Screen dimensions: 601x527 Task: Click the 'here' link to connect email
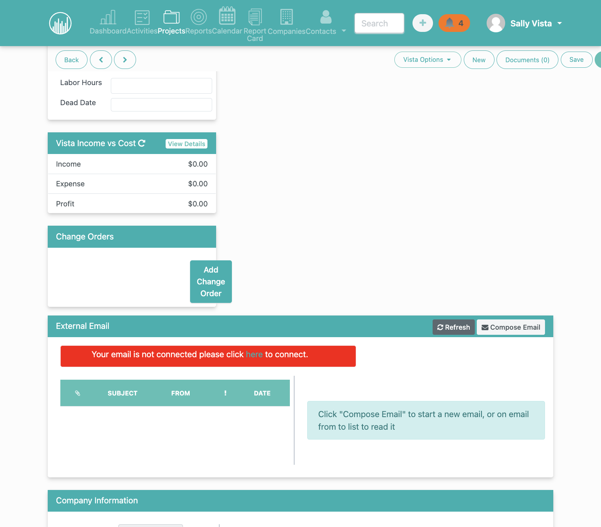pos(254,354)
